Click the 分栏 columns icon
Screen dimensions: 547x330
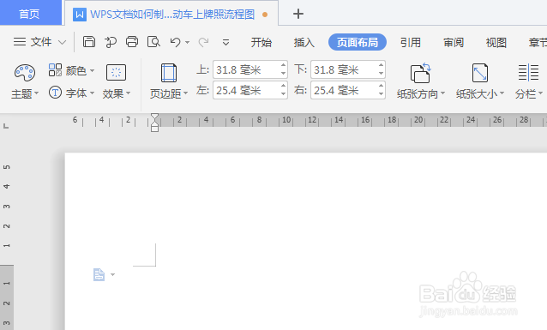coord(528,73)
